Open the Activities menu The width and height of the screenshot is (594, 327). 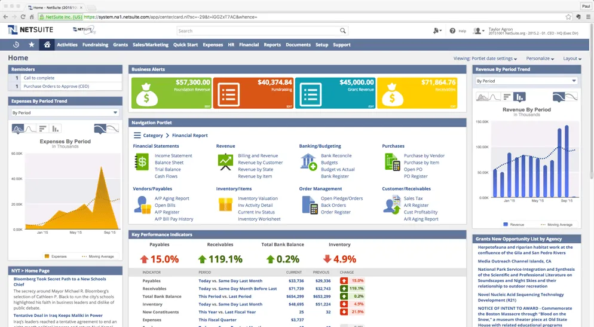(x=67, y=45)
